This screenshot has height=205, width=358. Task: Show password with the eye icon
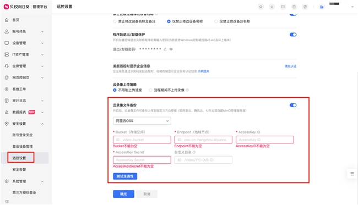[171, 49]
